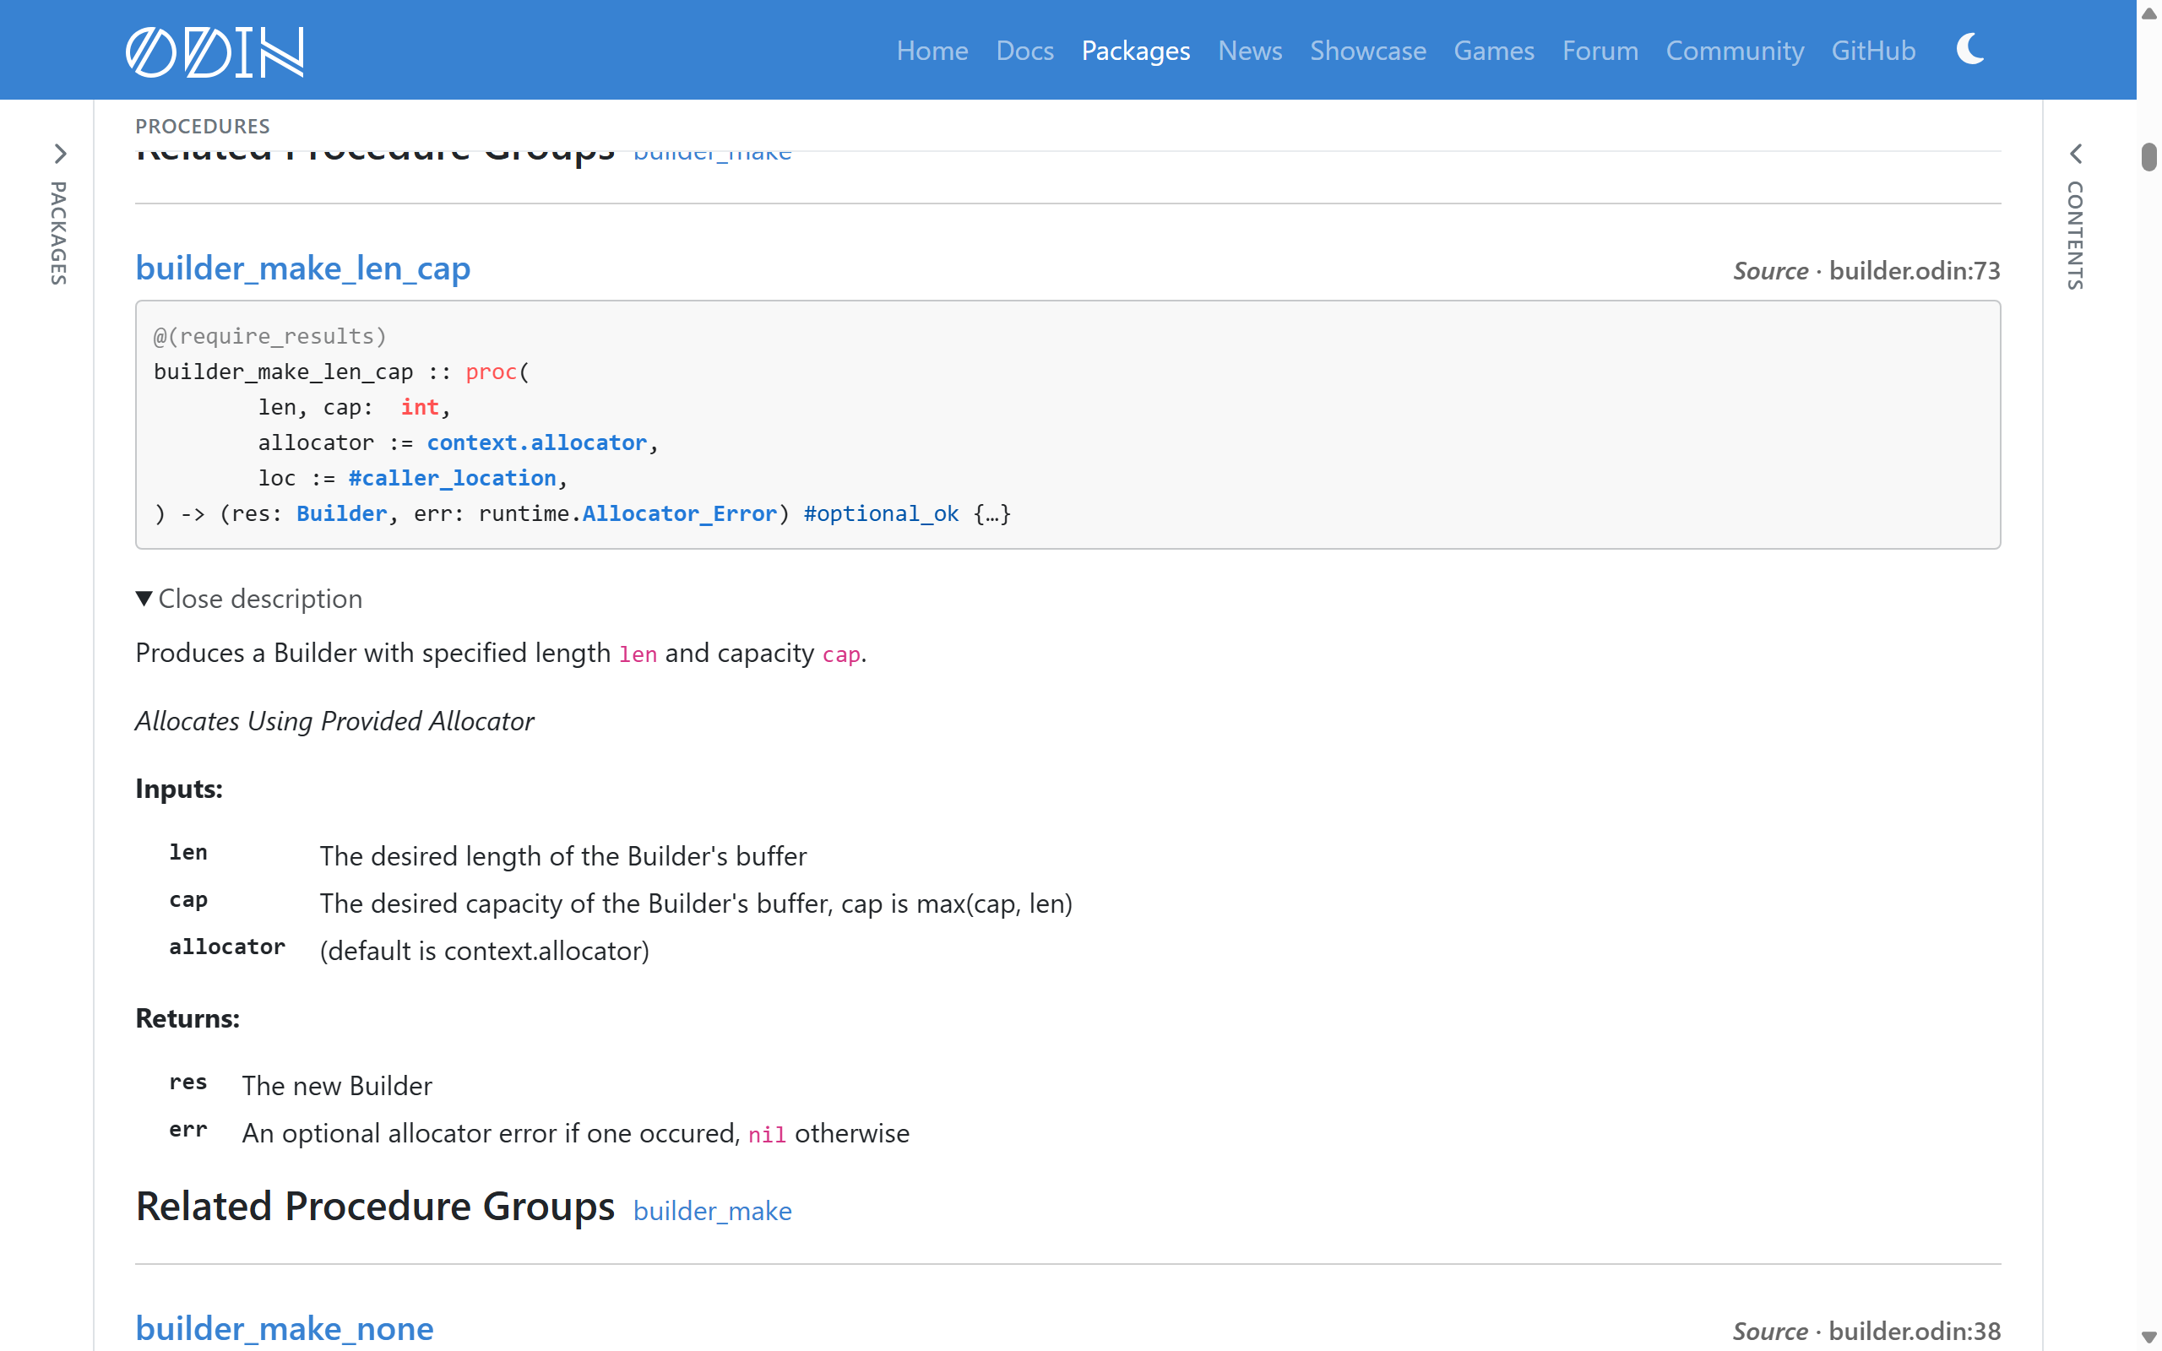The image size is (2162, 1351).
Task: Open the Allocator_Error type link
Action: click(679, 513)
